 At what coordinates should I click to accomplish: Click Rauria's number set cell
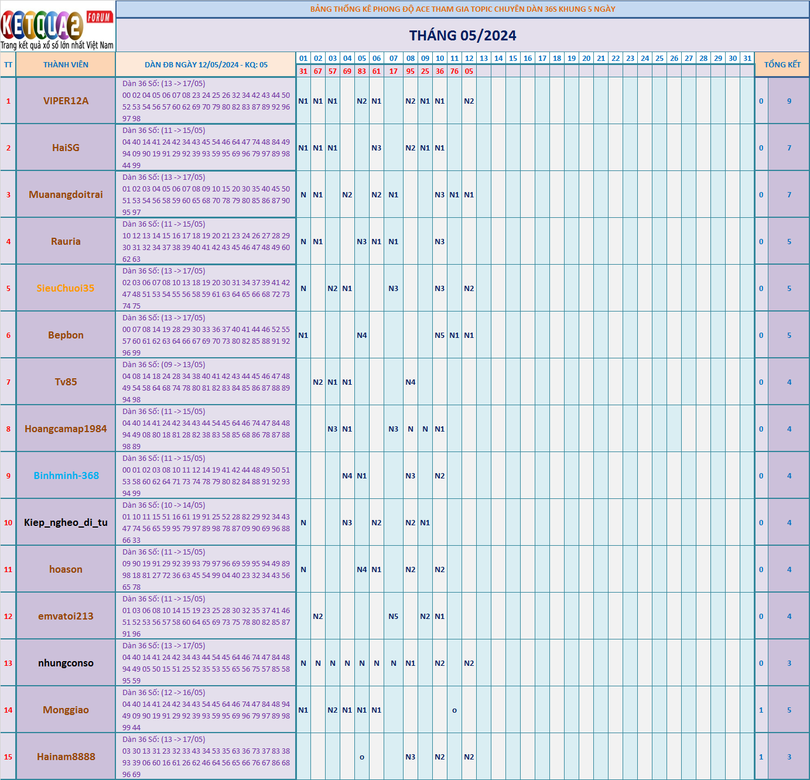(x=206, y=241)
